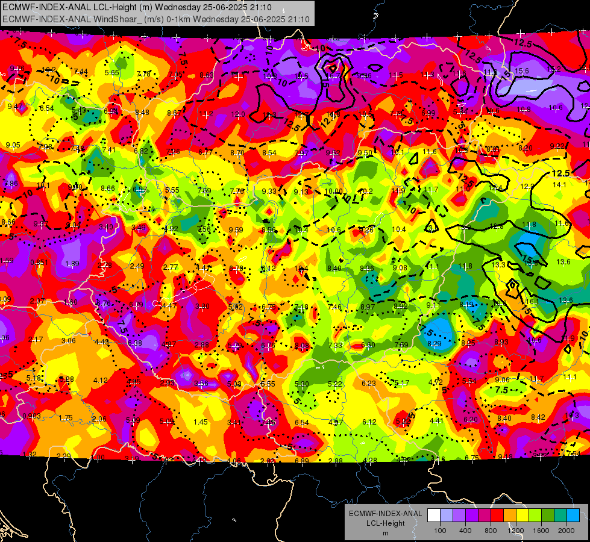590x542 pixels.
Task: Click the wind shear value '0.851'
Action: point(39,262)
